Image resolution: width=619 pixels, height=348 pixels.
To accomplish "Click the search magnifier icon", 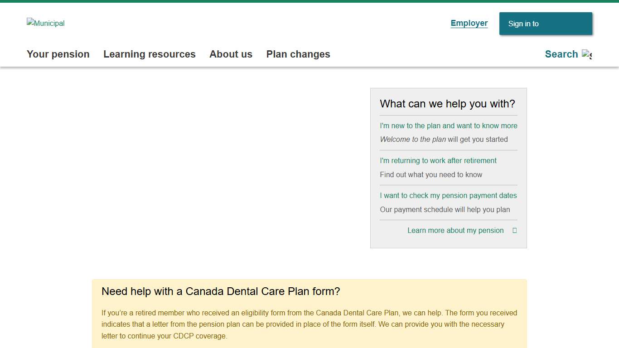I will 587,54.
